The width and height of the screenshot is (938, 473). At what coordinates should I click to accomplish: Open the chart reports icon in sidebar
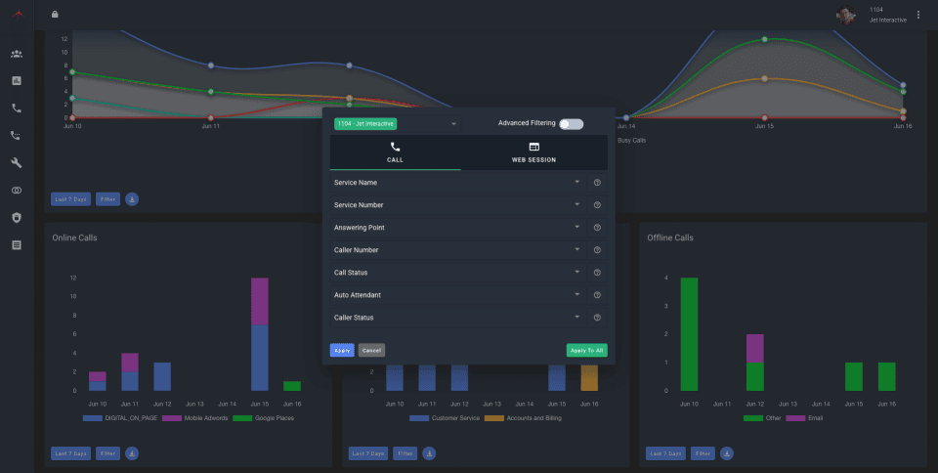coord(17,81)
